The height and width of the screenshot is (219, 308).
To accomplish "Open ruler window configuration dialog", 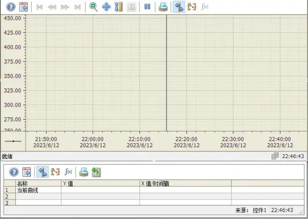I will click(27, 172).
